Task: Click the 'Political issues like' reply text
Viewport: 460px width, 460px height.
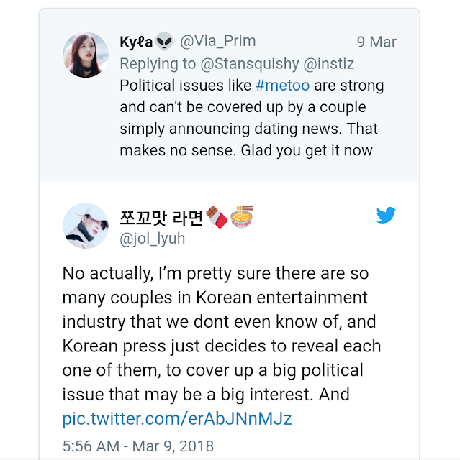Action: coord(186,86)
